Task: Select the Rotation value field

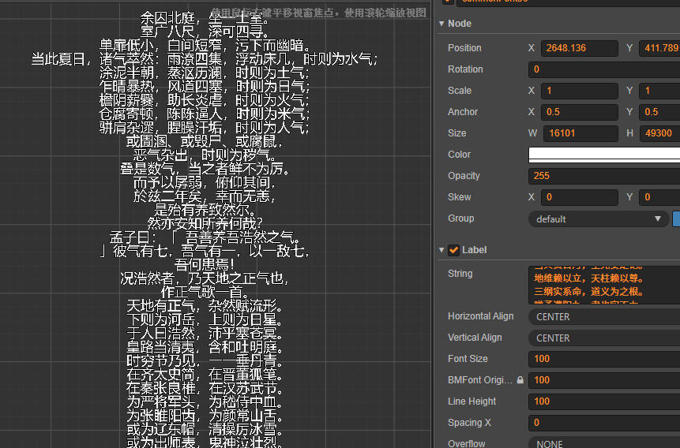Action: coord(604,69)
